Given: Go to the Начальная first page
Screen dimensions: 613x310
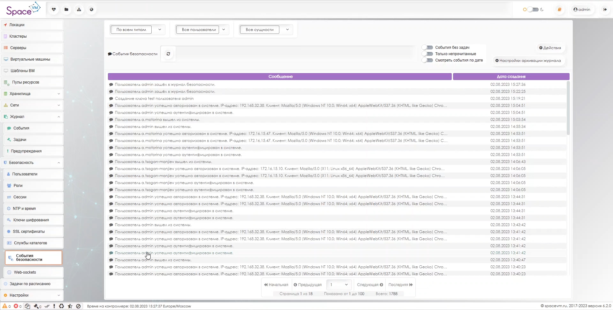Looking at the screenshot, I should [x=276, y=285].
